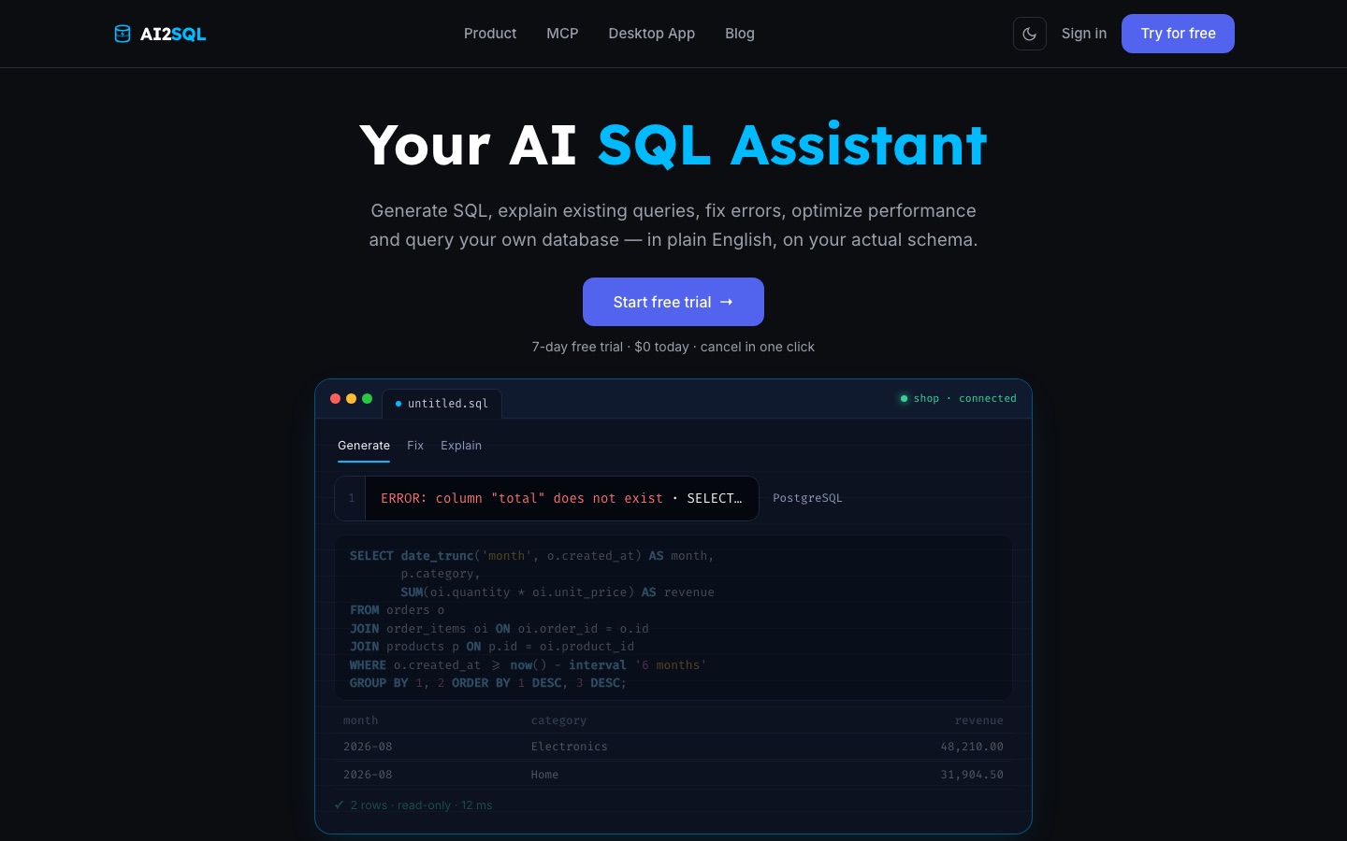This screenshot has width=1347, height=841.
Task: Click the 'category' column header
Action: [x=558, y=720]
